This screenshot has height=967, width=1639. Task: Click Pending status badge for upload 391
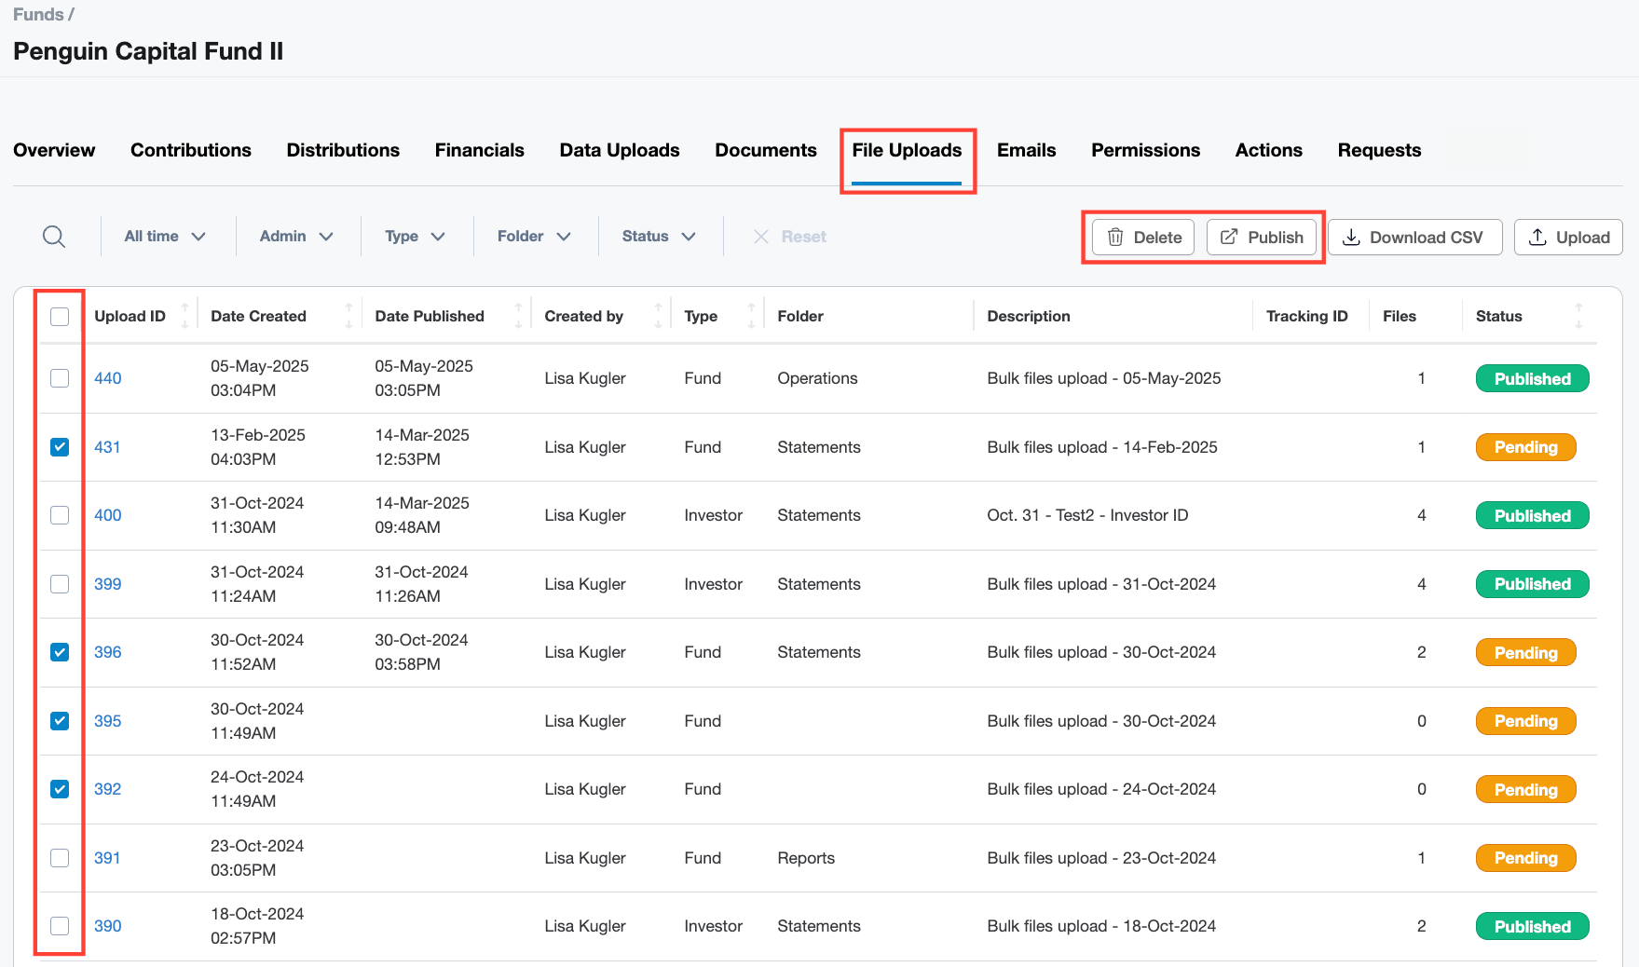pos(1526,858)
